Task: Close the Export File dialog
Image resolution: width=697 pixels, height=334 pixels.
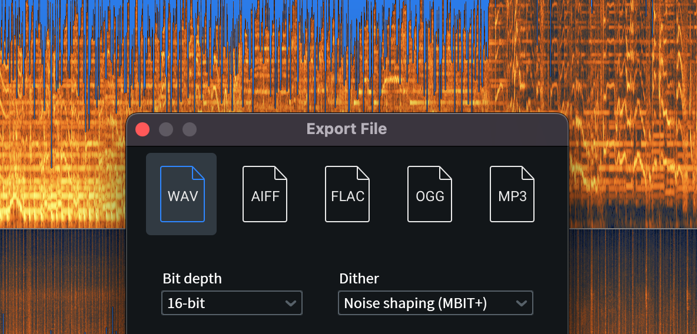Action: tap(142, 129)
